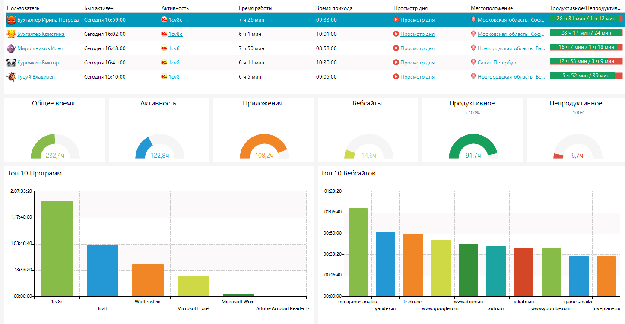Image resolution: width=625 pixels, height=324 pixels.
Task: Click Общее время gauge showing 232,4ч
Action: (x=55, y=147)
